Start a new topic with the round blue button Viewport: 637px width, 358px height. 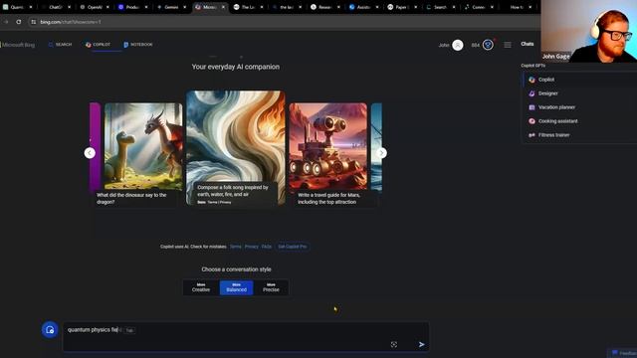tap(50, 329)
